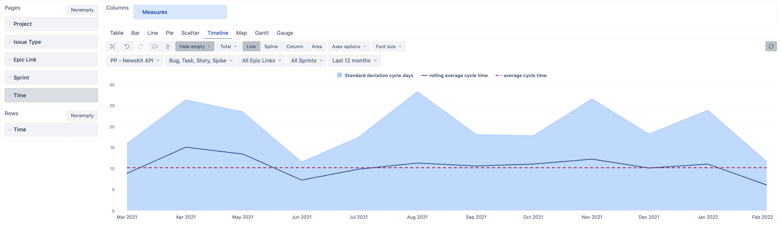Switch to the Table view tab
This screenshot has height=229, width=781.
[117, 33]
